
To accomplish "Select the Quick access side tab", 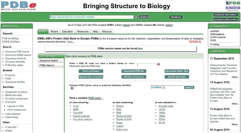I will pyautogui.click(x=51, y=56).
